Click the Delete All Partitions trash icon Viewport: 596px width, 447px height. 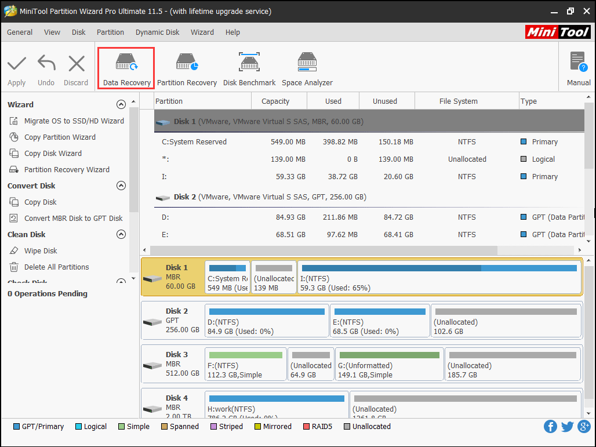click(14, 267)
